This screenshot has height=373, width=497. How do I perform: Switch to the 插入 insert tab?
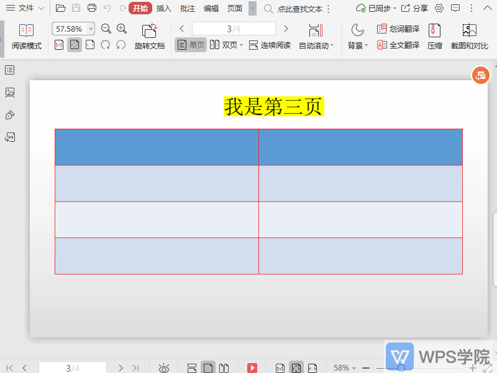[x=163, y=9]
